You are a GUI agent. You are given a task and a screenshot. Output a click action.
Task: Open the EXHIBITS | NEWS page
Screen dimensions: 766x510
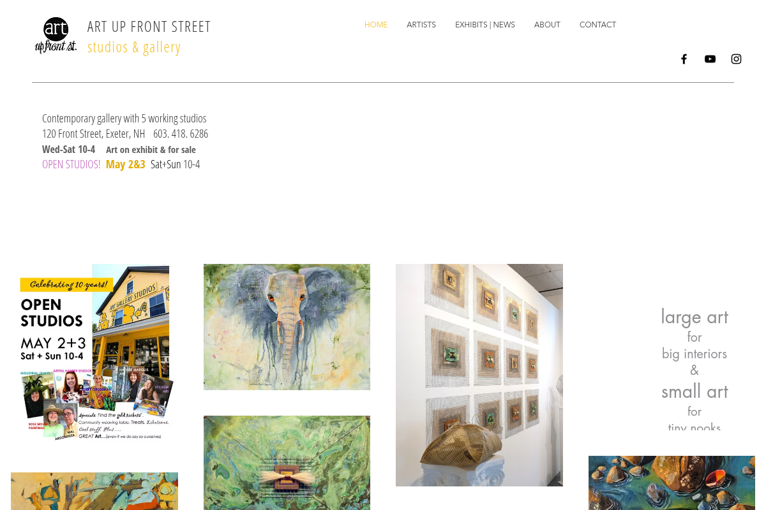tap(485, 25)
